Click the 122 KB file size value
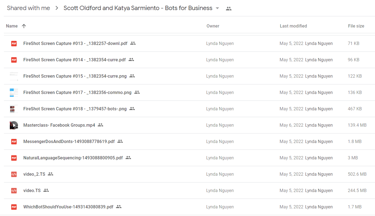375x216 pixels. 355,76
